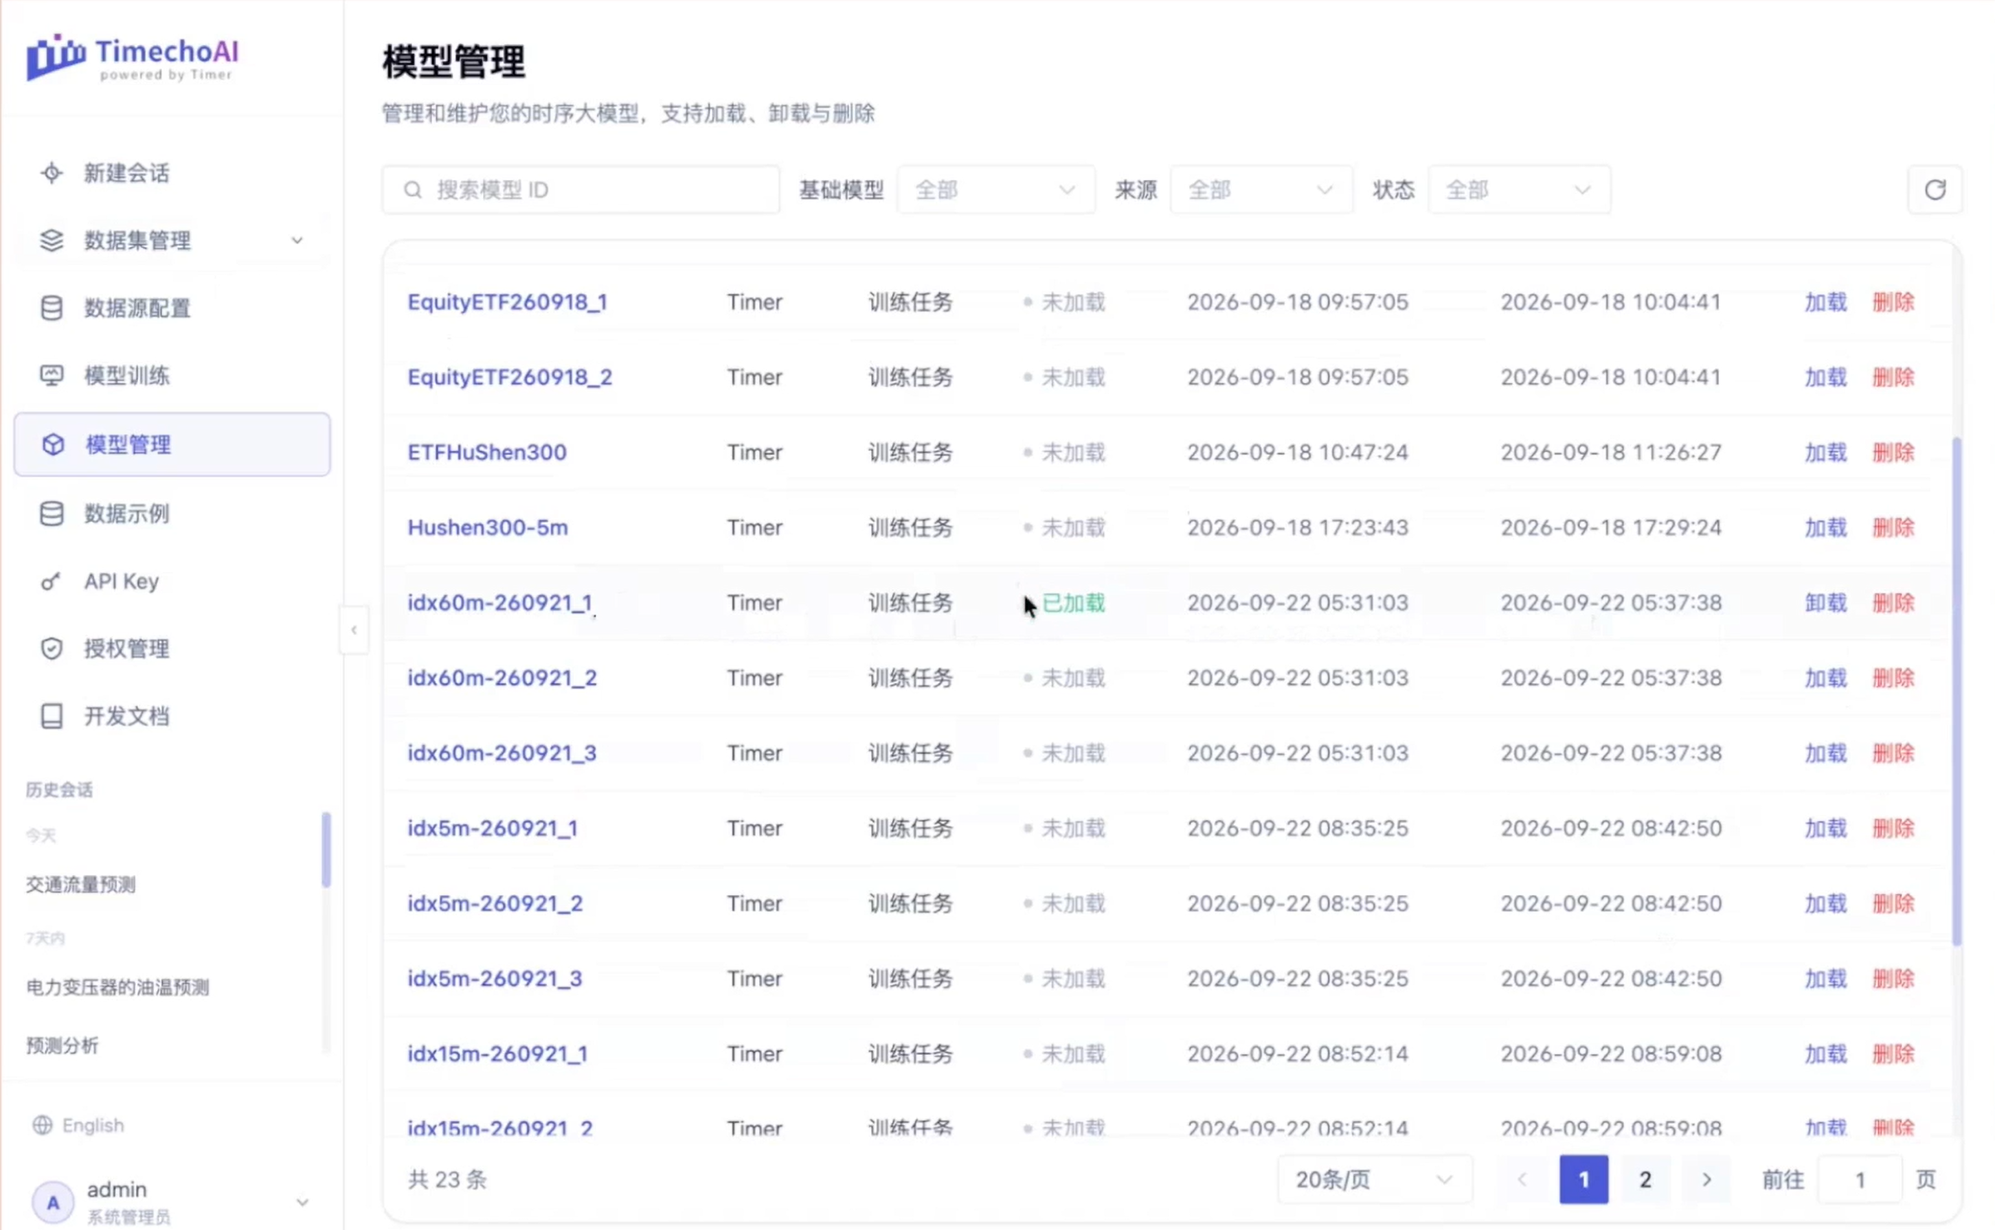
Task: Load model idx5m-260921_2 via 加载
Action: click(x=1826, y=904)
